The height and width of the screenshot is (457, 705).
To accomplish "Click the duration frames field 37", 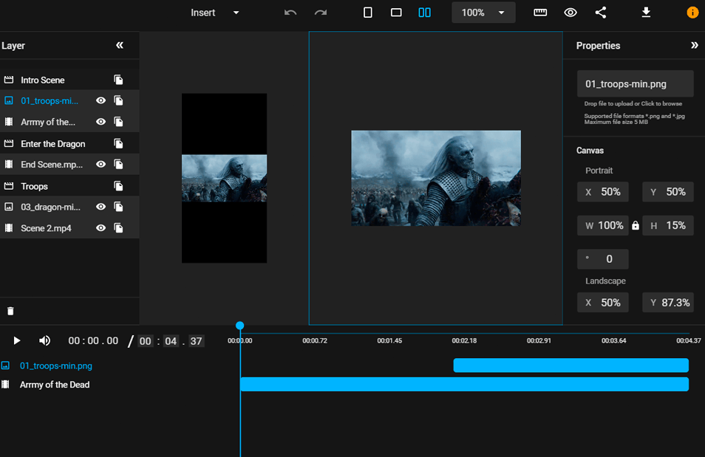I will pos(196,341).
